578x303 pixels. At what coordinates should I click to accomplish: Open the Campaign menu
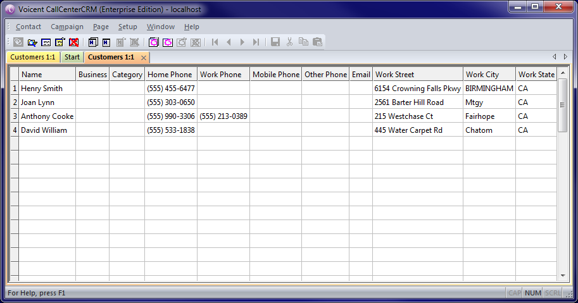click(x=67, y=27)
